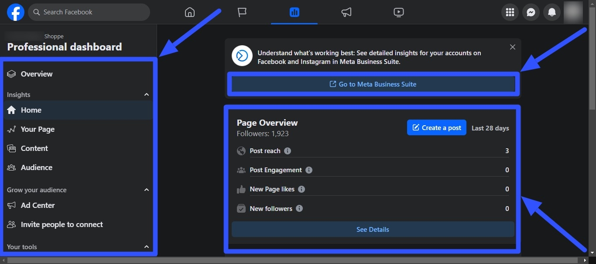Open Messenger from the top bar

pyautogui.click(x=531, y=12)
